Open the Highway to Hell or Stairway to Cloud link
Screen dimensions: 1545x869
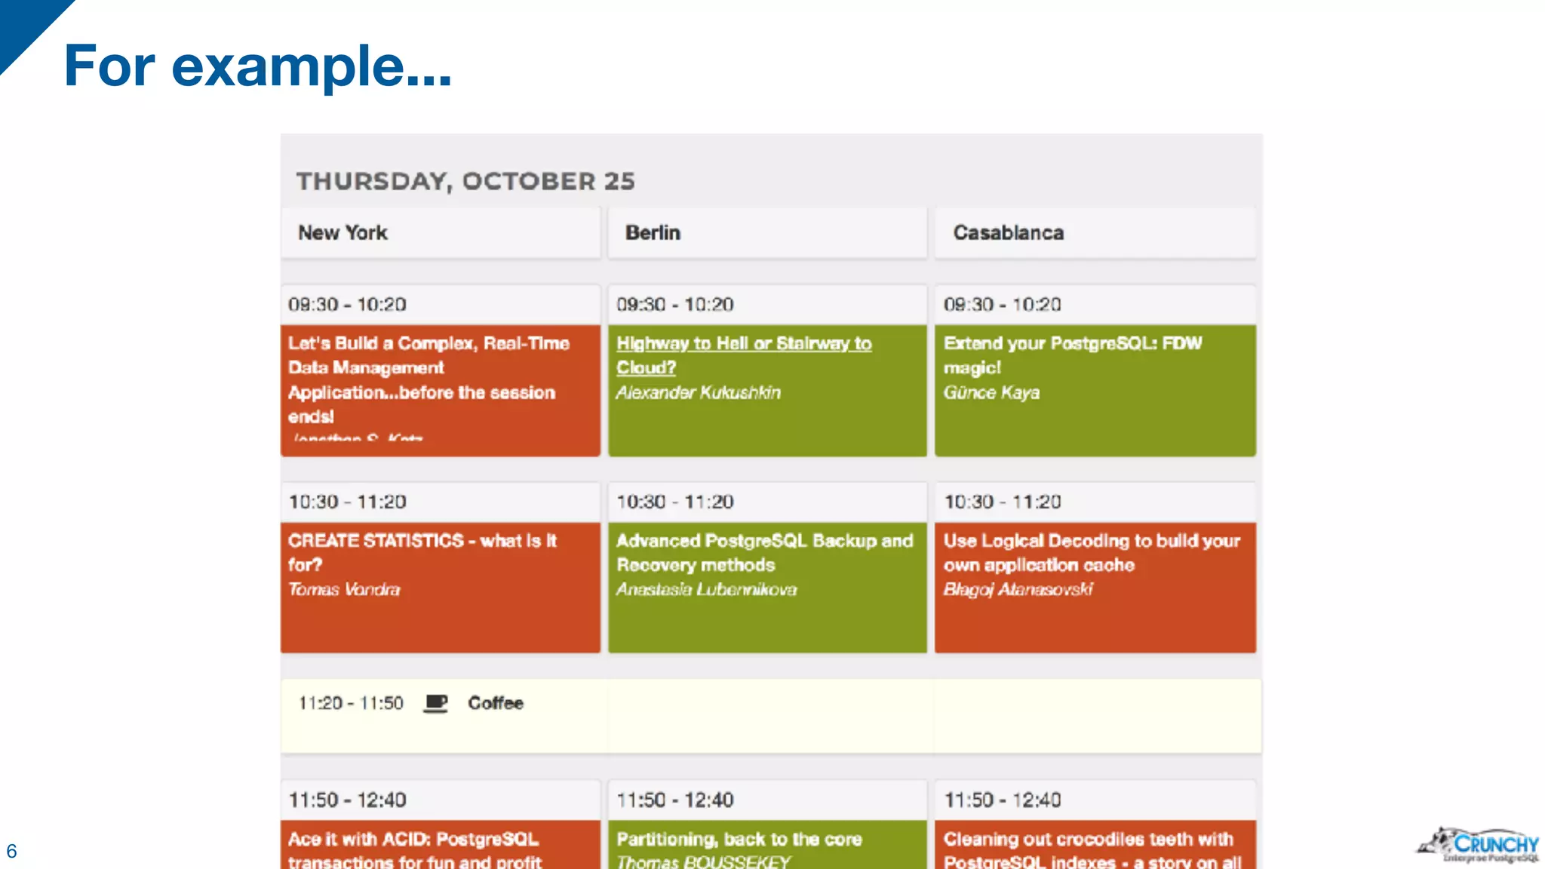click(x=743, y=355)
